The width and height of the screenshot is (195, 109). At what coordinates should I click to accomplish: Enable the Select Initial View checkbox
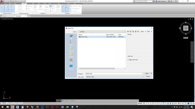click(x=128, y=60)
